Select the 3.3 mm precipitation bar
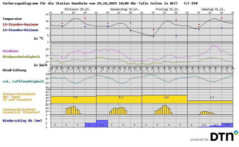The image size is (239, 147). [102, 124]
